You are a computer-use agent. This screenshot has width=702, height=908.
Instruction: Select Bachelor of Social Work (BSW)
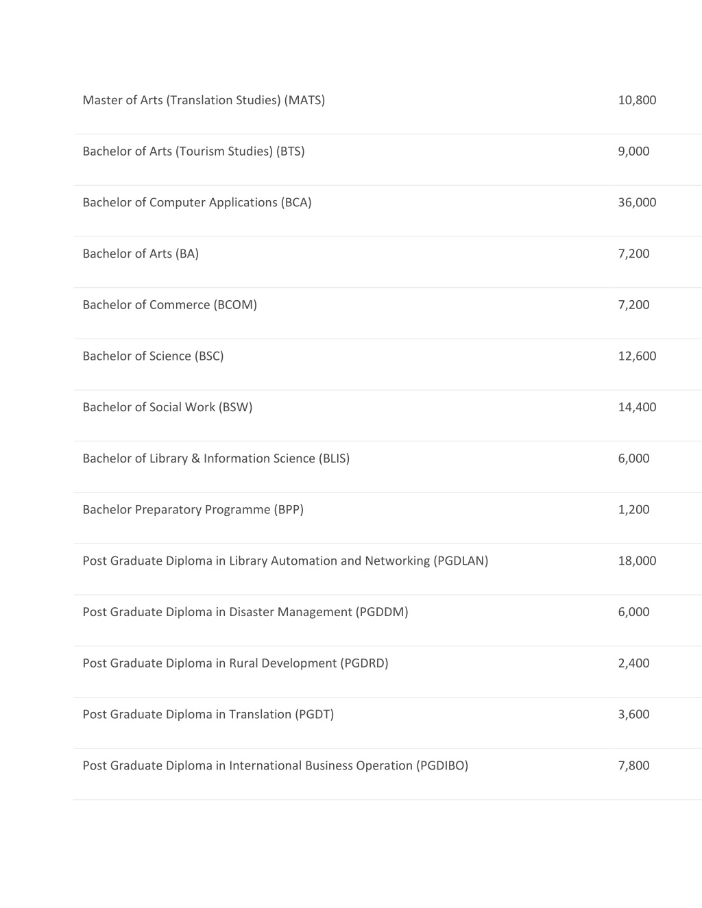coord(167,407)
